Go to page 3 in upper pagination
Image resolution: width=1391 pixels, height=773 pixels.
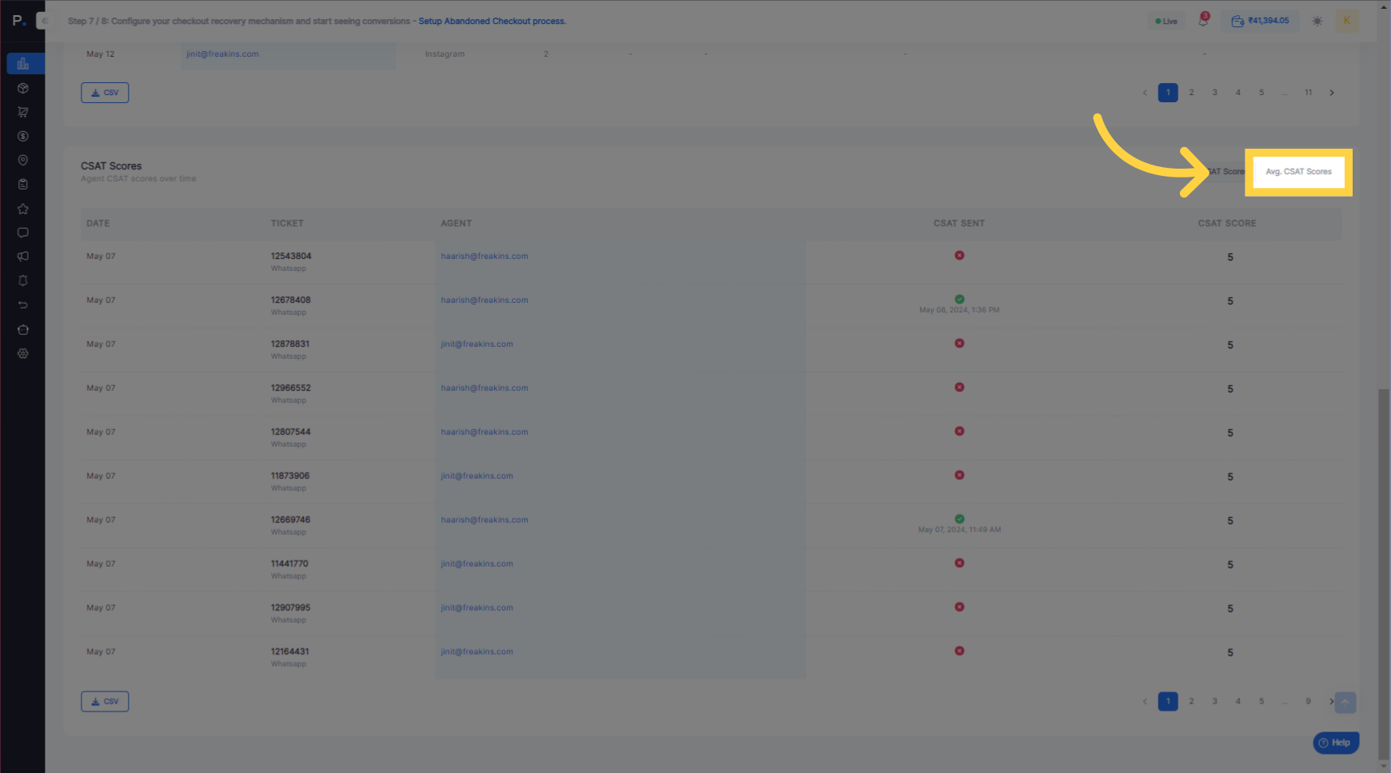[x=1214, y=93]
